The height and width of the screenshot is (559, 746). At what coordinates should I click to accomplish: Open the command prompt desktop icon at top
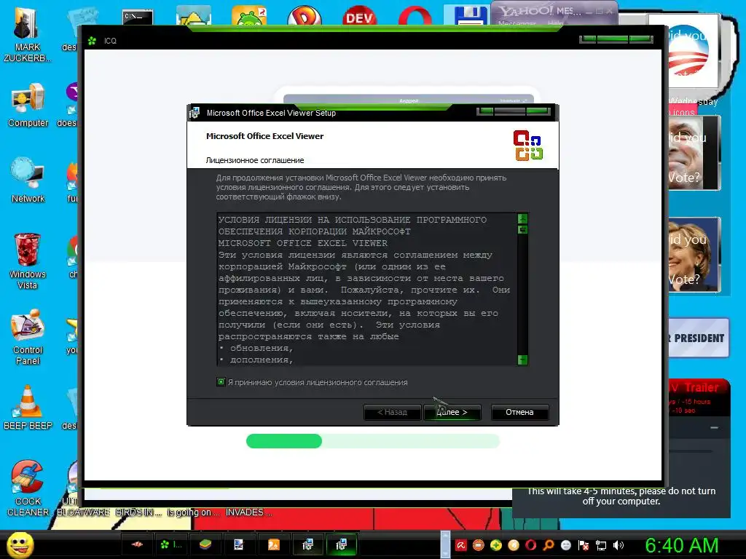(138, 17)
